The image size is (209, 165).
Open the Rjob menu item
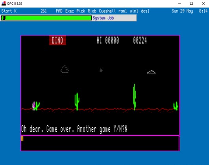92,11
